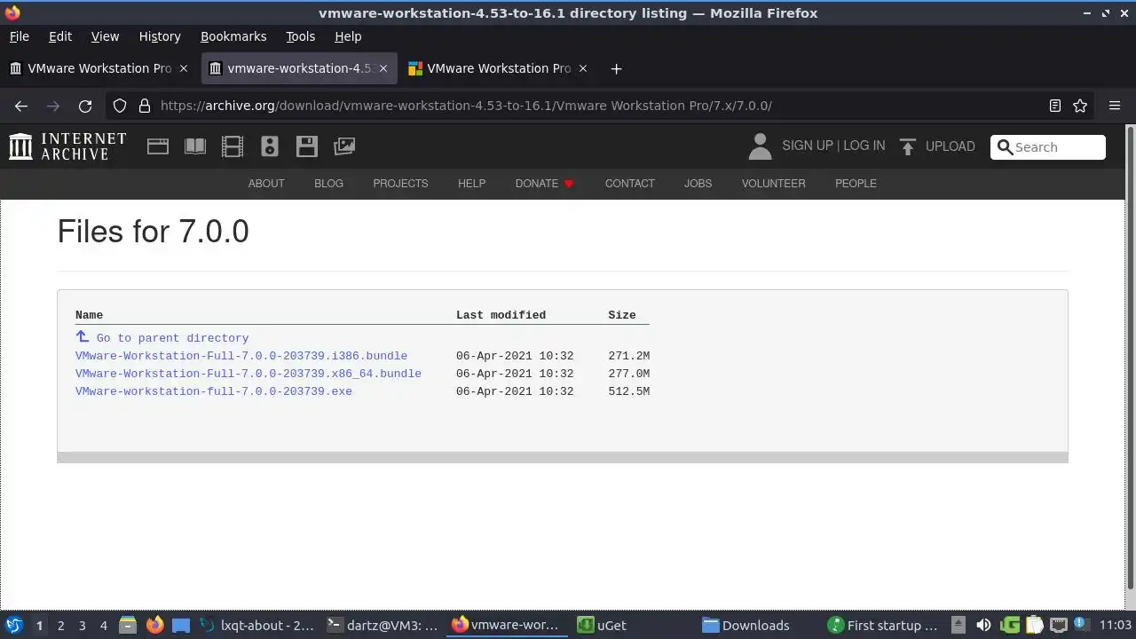
Task: Click the user avatar icon
Action: click(760, 146)
